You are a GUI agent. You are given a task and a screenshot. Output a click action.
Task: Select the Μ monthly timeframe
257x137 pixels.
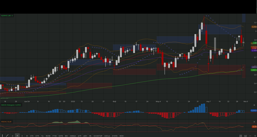[x=27, y=136]
